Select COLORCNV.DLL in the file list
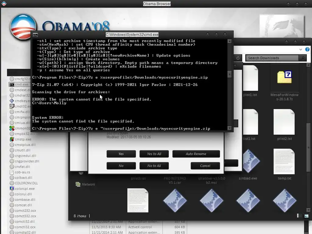The width and height of the screenshot is (312, 234). (x=24, y=183)
